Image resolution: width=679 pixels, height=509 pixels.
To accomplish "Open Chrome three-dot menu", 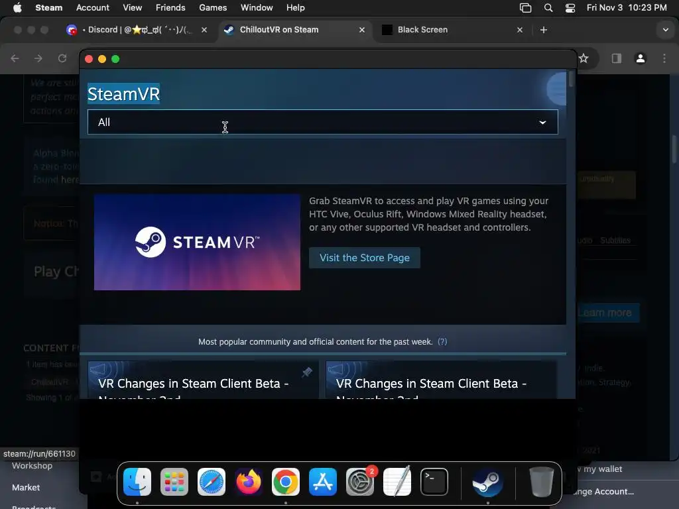I will [664, 58].
